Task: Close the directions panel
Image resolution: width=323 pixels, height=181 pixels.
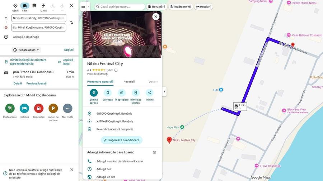Action: click(x=71, y=6)
